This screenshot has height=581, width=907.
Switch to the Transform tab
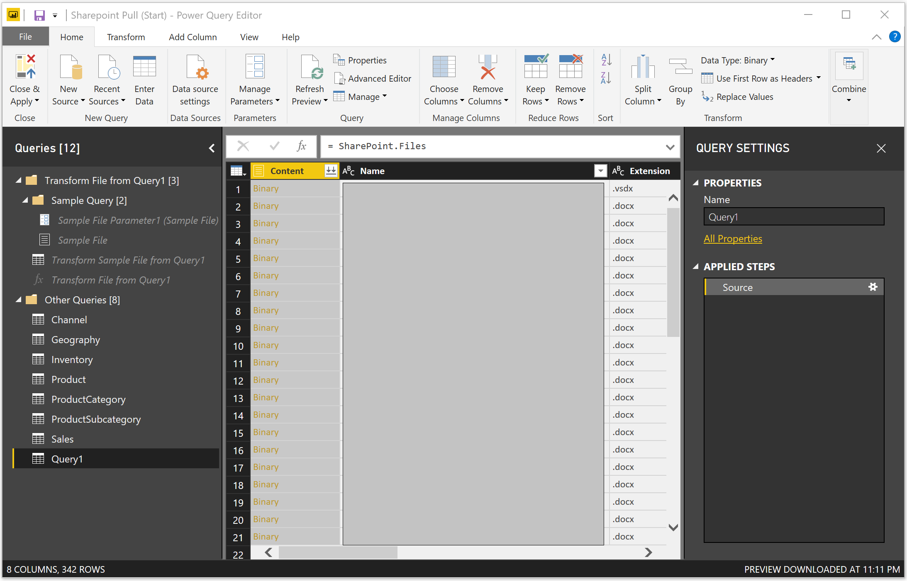coord(126,37)
